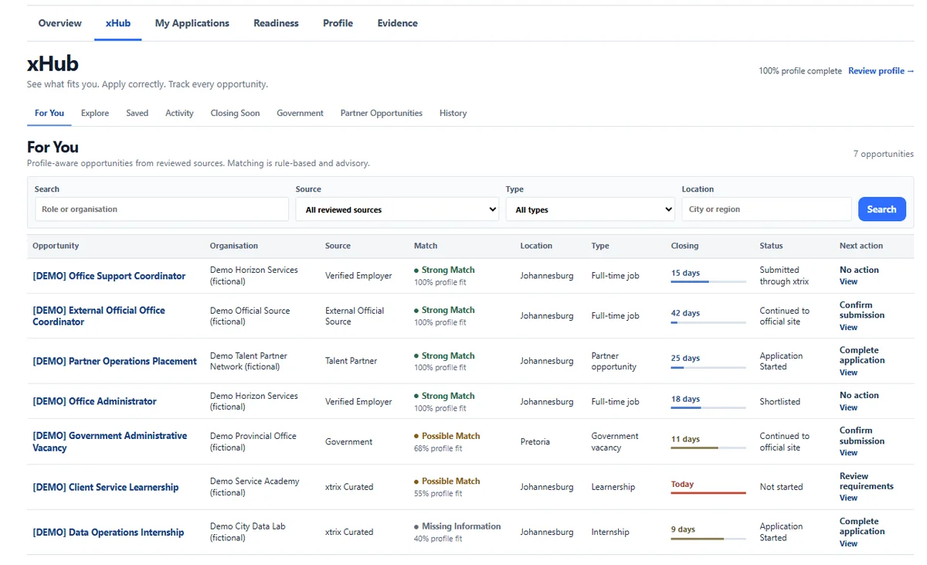Click the 100% profile complete text

click(800, 71)
